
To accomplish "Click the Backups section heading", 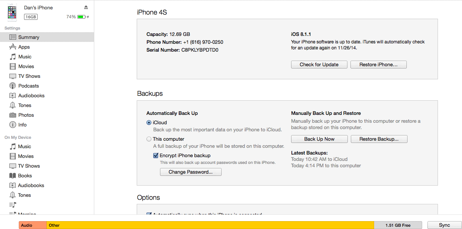I will pos(150,94).
